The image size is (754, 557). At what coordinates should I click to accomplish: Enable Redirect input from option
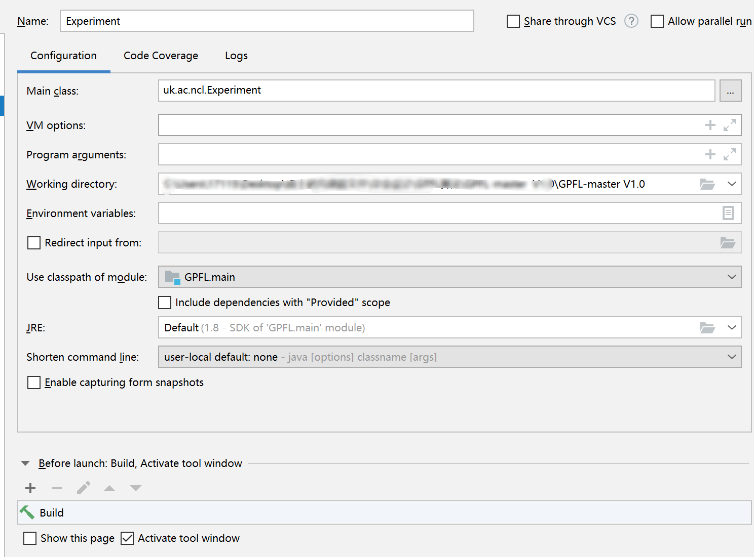coord(34,243)
